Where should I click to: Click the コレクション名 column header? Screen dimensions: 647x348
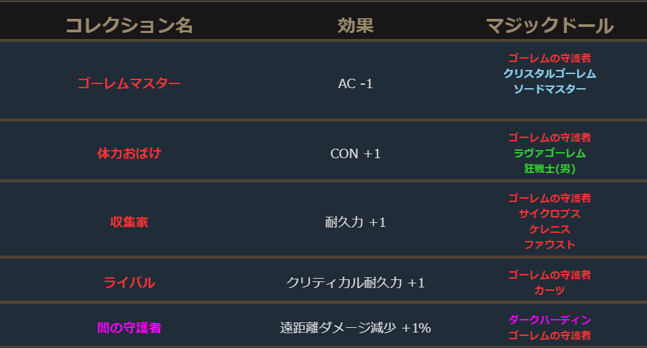point(129,26)
